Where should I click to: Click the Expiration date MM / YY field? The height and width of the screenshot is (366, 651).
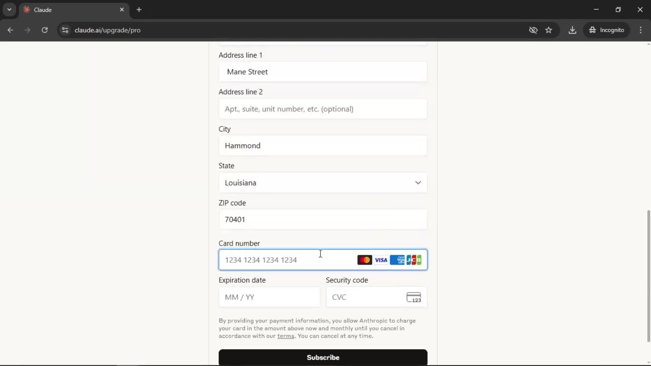pyautogui.click(x=269, y=297)
